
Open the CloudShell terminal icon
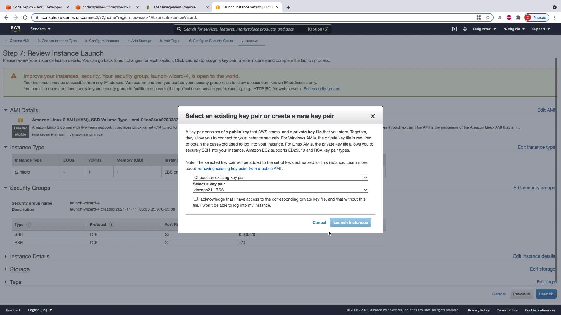pyautogui.click(x=455, y=29)
